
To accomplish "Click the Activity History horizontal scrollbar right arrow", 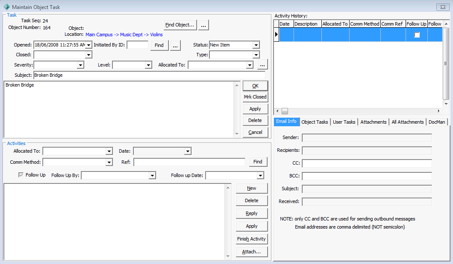I will [x=439, y=111].
